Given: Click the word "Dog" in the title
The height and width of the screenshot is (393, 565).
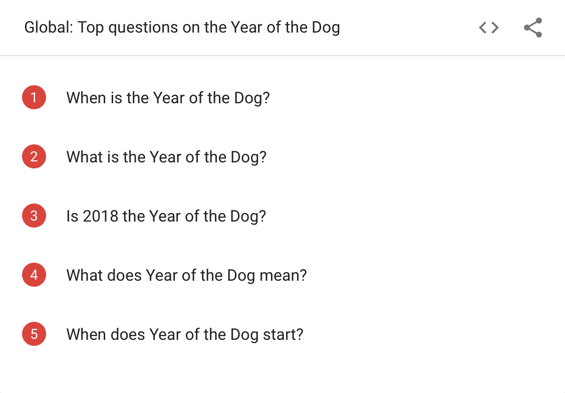Looking at the screenshot, I should point(326,28).
